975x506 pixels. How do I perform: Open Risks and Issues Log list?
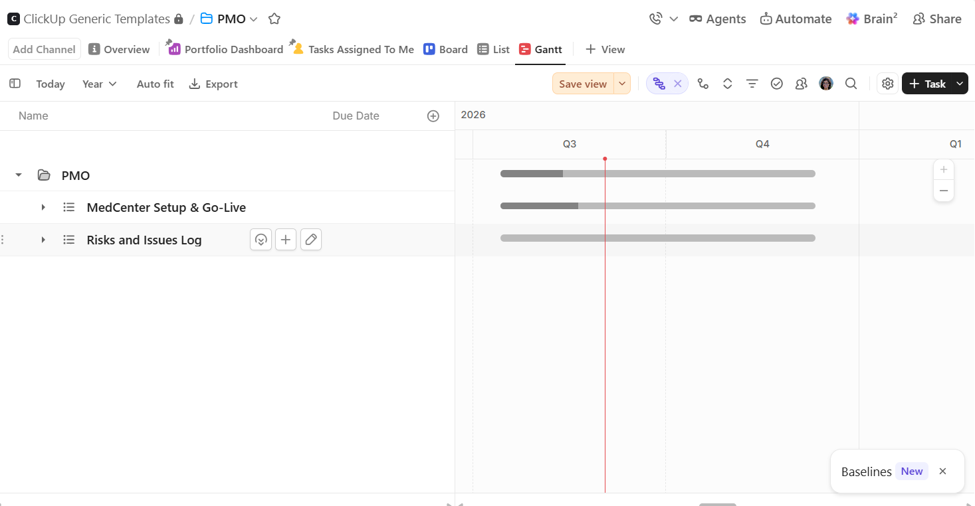(x=144, y=240)
